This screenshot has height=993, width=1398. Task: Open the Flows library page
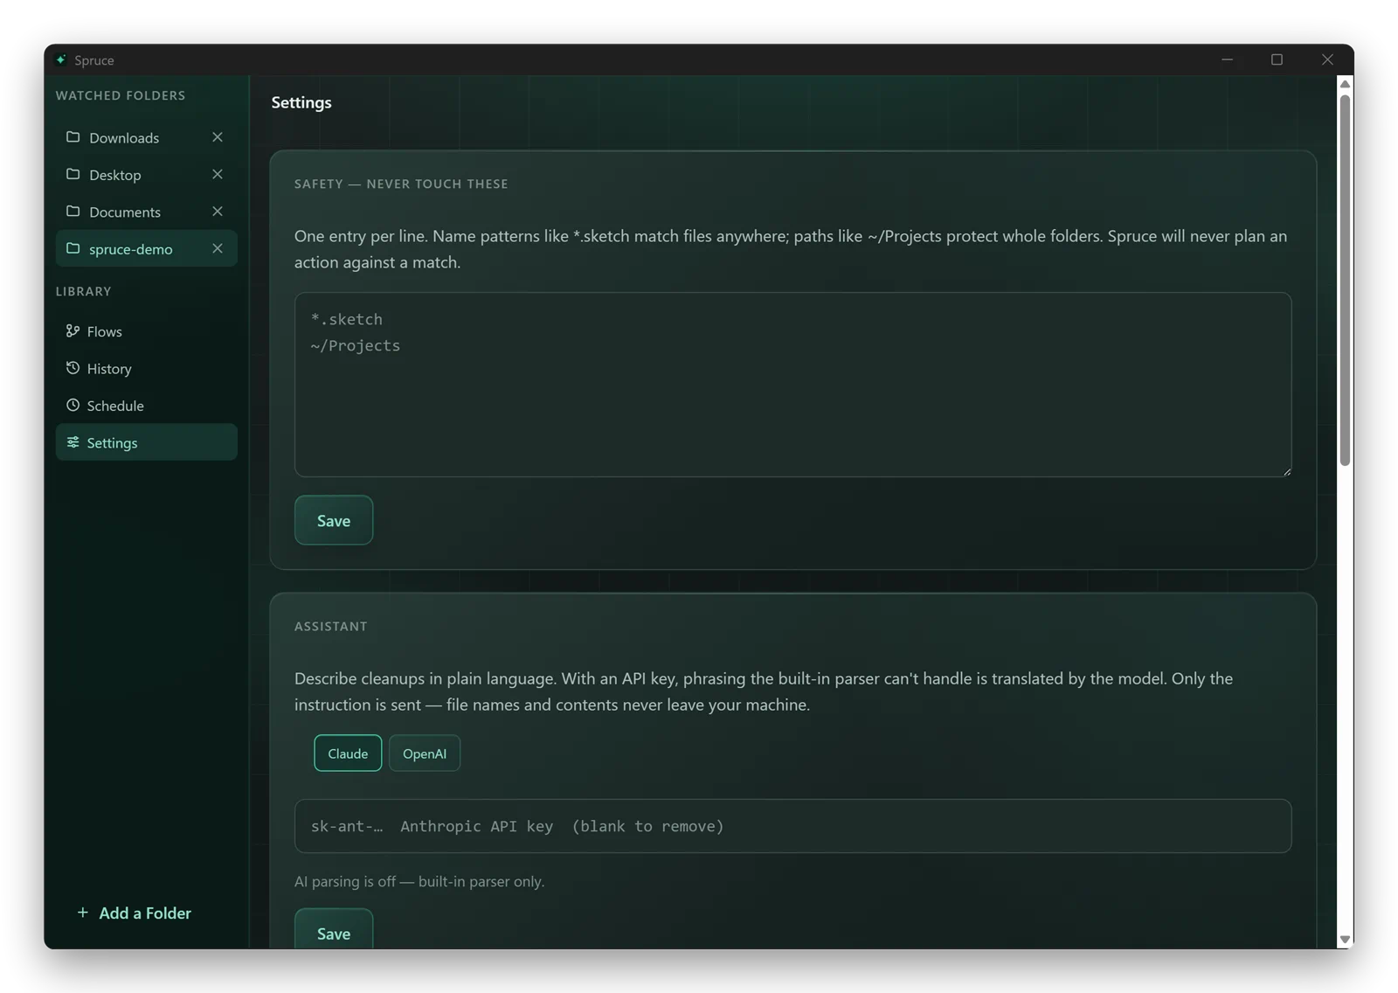pyautogui.click(x=146, y=331)
